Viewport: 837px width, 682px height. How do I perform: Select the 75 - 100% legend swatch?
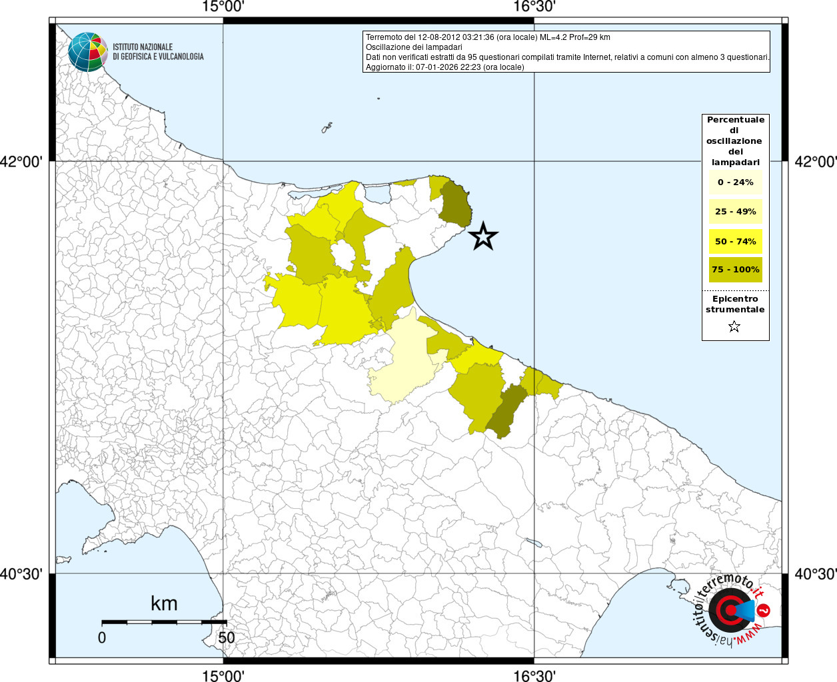[736, 270]
